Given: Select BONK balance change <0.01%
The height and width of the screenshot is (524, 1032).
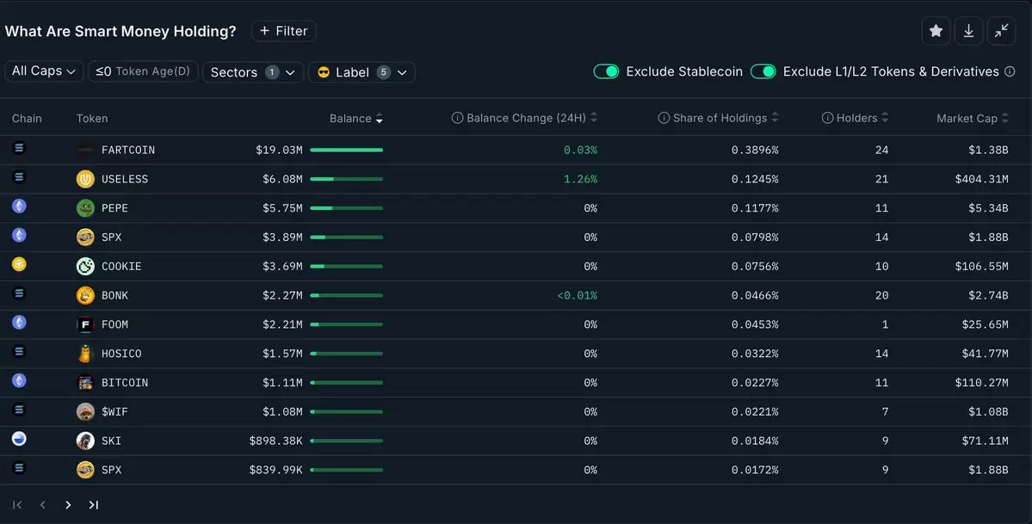Looking at the screenshot, I should (x=578, y=296).
